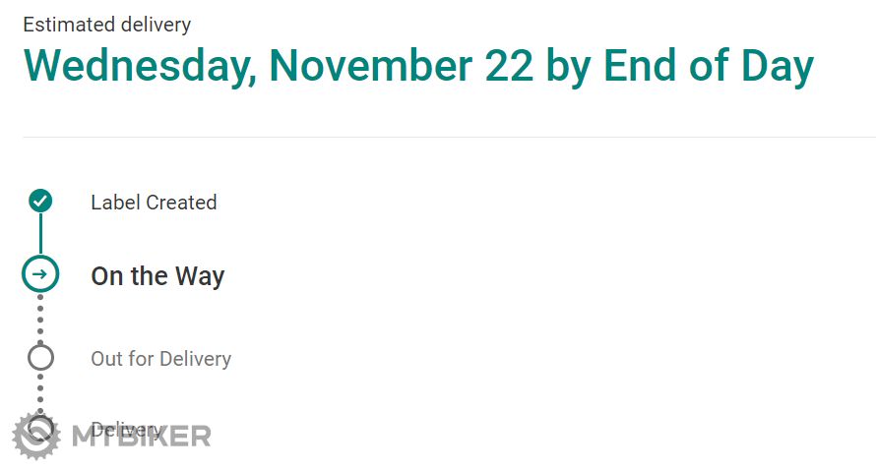Click the dotted line below On the Way

[x=40, y=318]
